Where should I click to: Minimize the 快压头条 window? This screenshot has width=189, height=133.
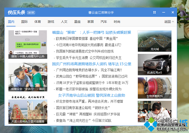(164, 12)
